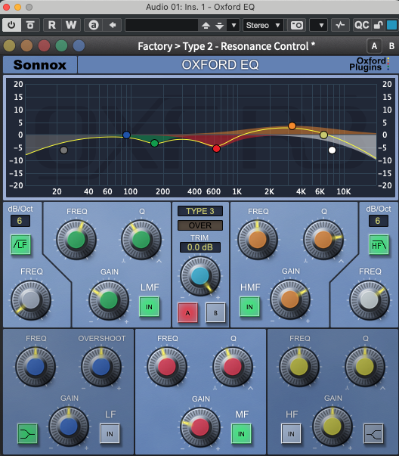Open the Factory preset name menu
Image resolution: width=399 pixels, height=456 pixels.
[226, 46]
